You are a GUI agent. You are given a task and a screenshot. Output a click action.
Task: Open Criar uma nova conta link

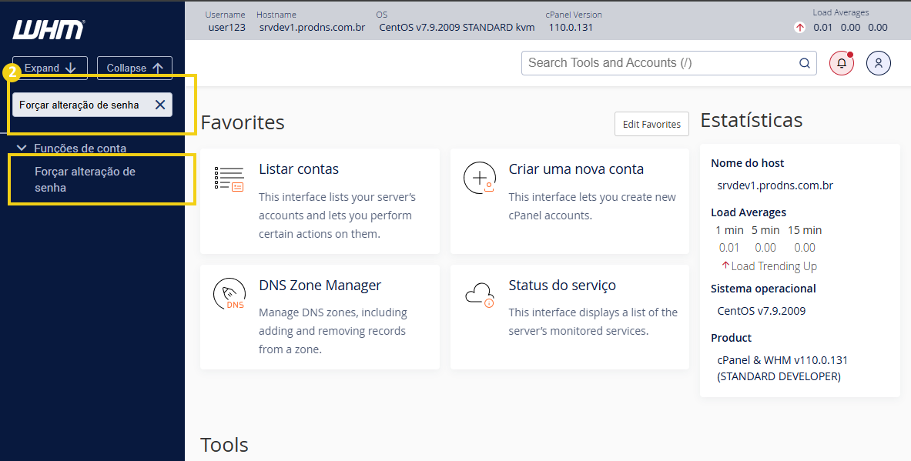(576, 169)
